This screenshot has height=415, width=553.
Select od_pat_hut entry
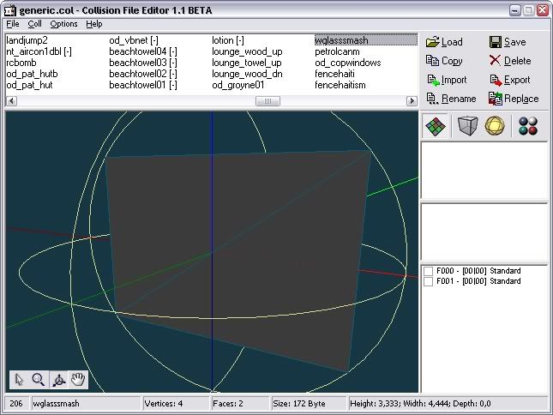[29, 85]
